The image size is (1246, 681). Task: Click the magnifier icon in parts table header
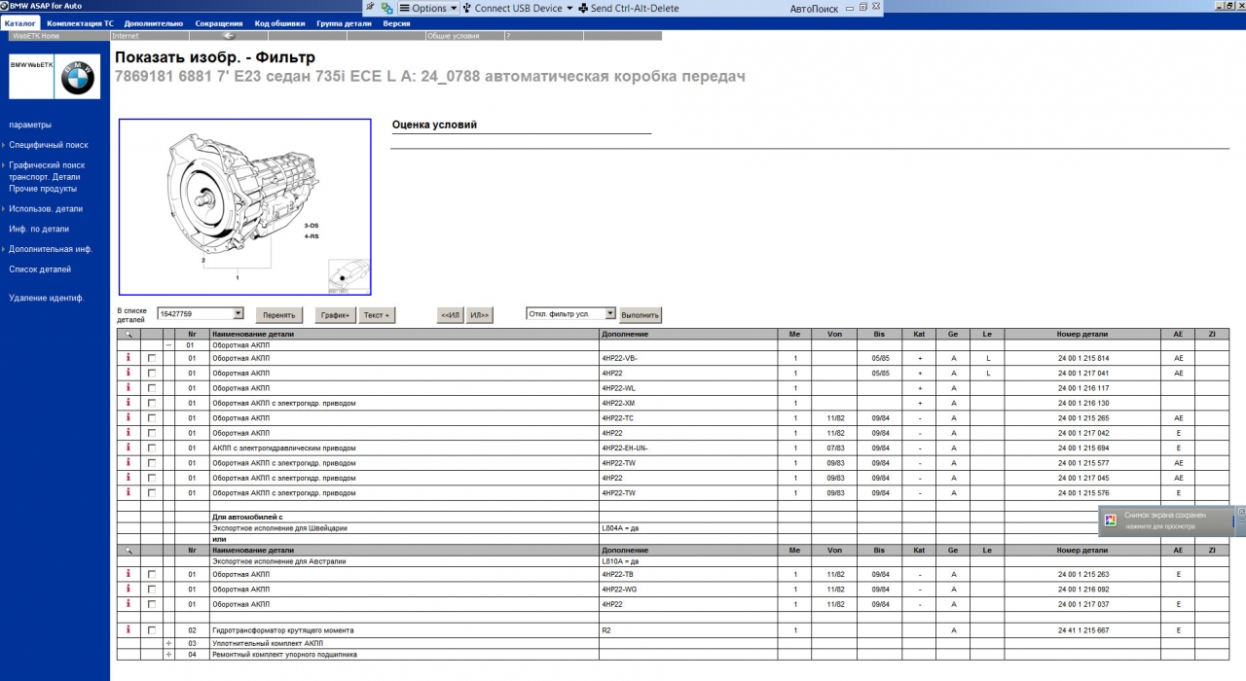[128, 334]
